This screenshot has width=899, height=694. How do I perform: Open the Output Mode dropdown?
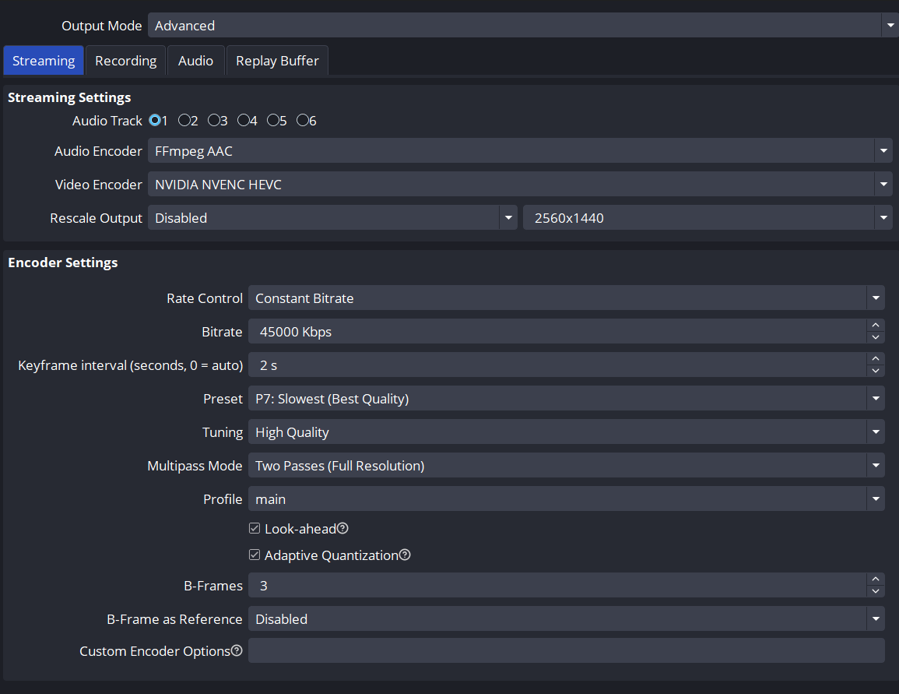(890, 26)
